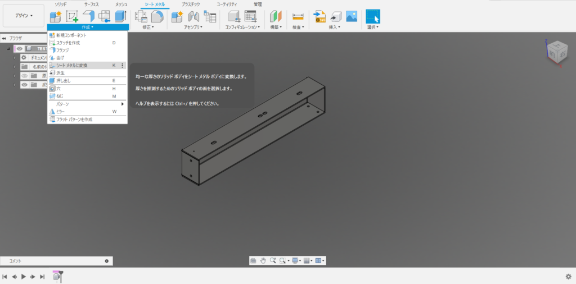
Task: Play the timeline
Action: 24,277
